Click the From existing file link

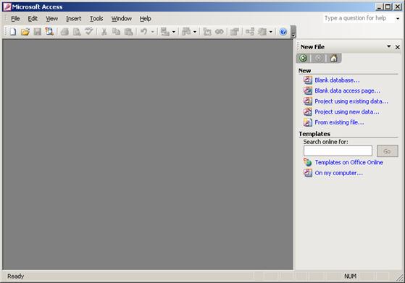pyautogui.click(x=339, y=122)
